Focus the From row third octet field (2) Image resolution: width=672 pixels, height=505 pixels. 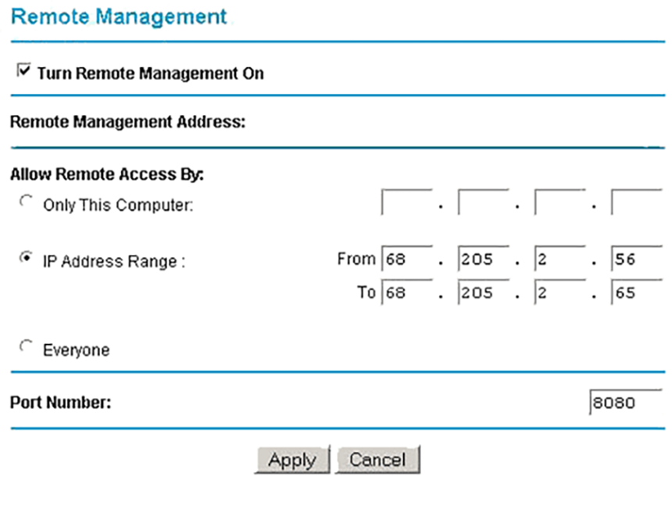click(559, 259)
